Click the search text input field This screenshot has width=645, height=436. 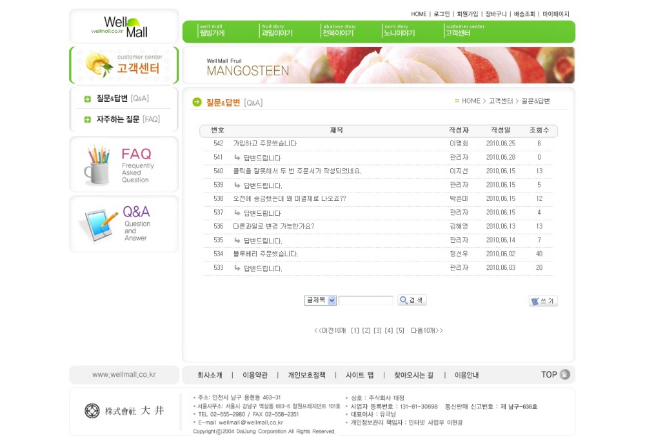(x=366, y=300)
